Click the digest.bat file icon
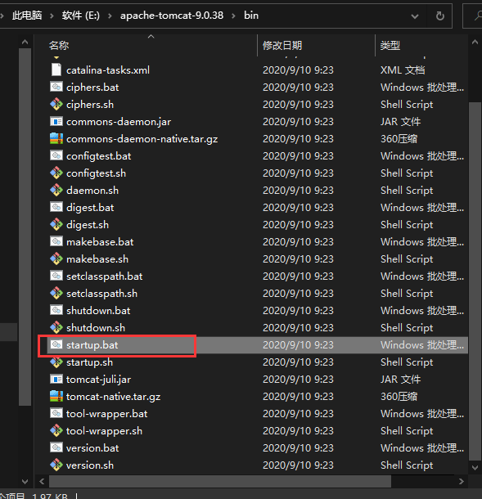The image size is (482, 499). 56,207
